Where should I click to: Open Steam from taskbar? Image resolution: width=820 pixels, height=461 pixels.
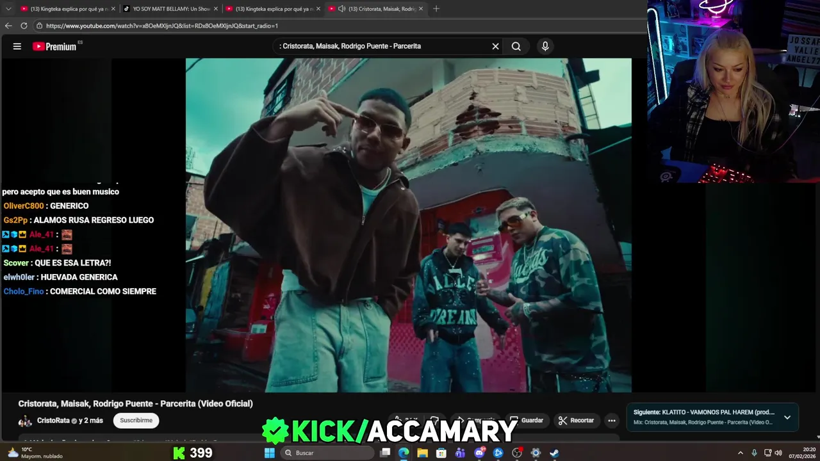(x=555, y=453)
